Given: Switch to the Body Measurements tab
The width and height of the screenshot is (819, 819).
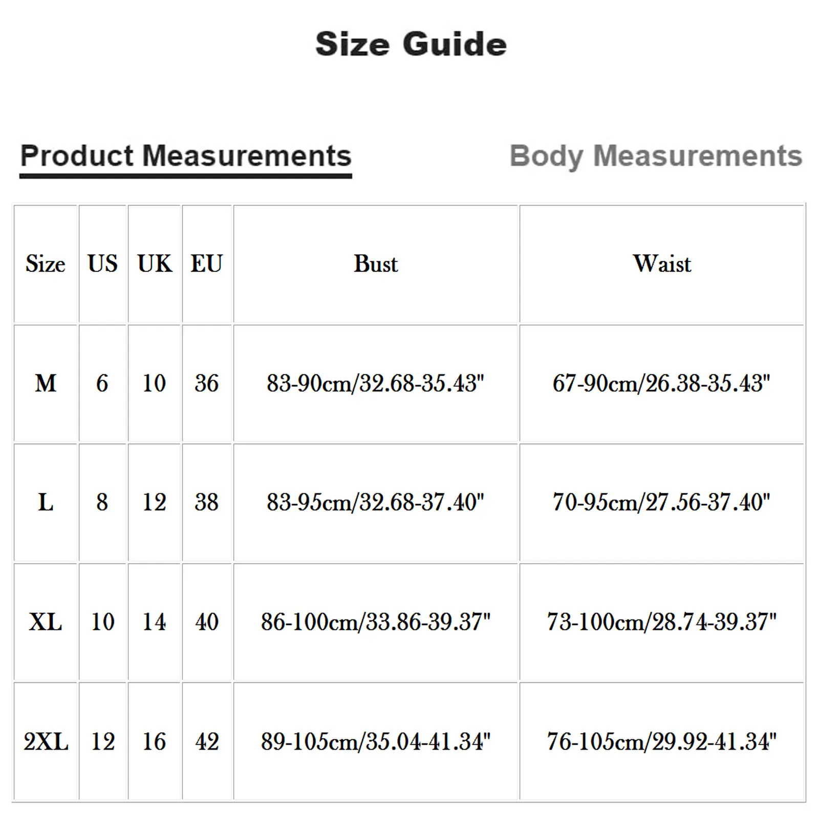Looking at the screenshot, I should click(x=656, y=156).
